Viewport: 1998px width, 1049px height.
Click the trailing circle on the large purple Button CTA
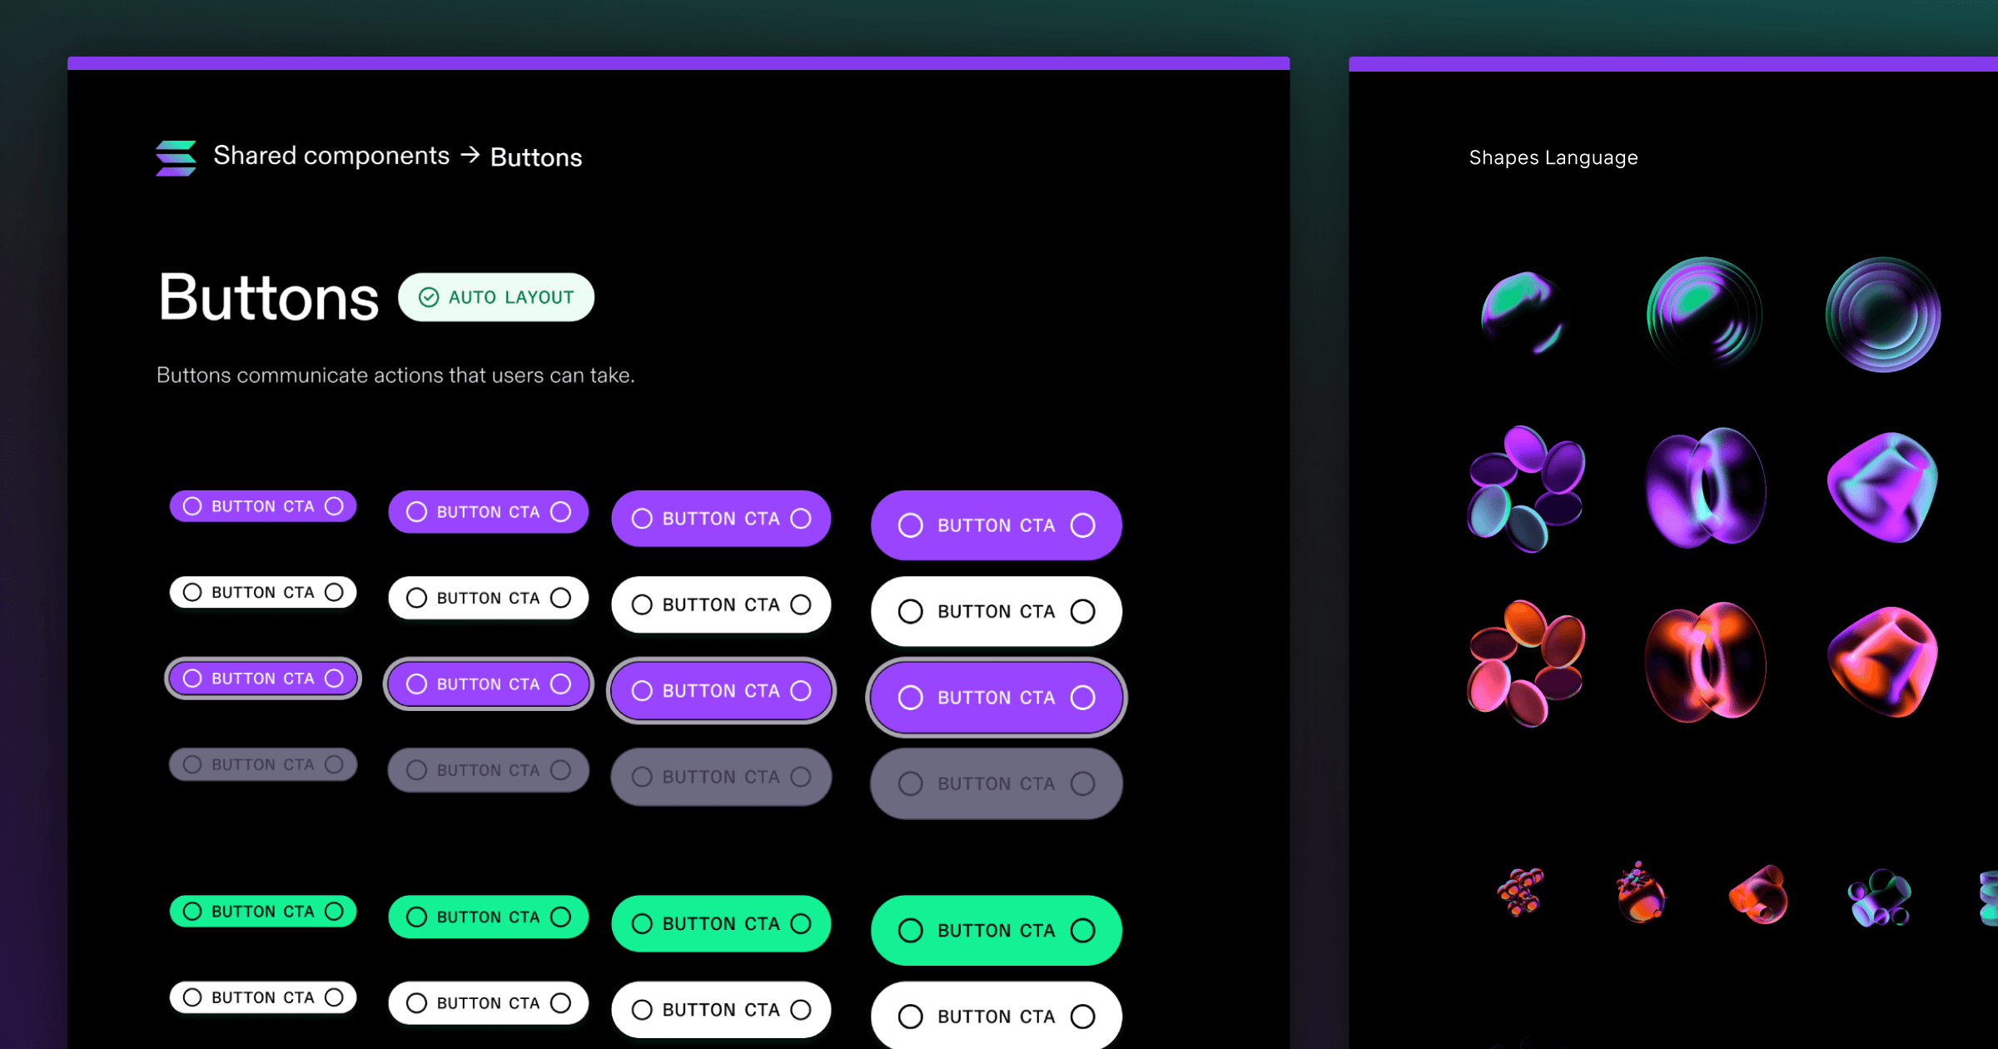coord(1083,525)
